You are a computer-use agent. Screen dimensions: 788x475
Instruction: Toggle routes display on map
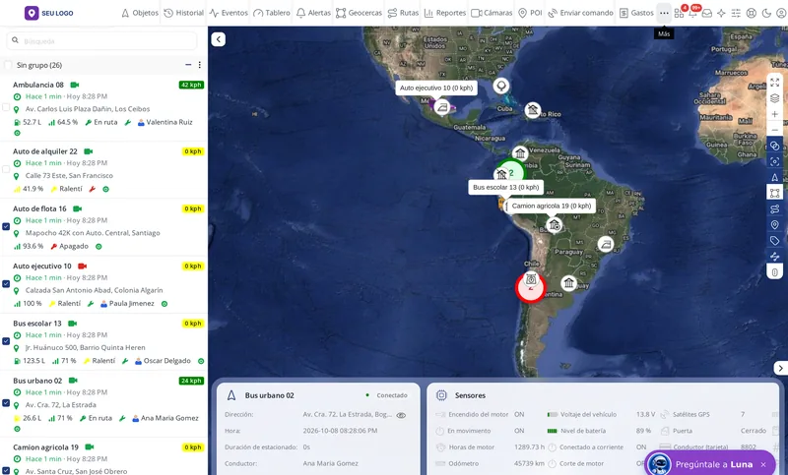[775, 208]
